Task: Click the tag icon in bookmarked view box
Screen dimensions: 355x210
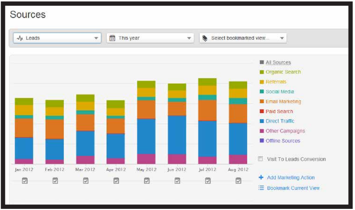Action: click(x=205, y=38)
